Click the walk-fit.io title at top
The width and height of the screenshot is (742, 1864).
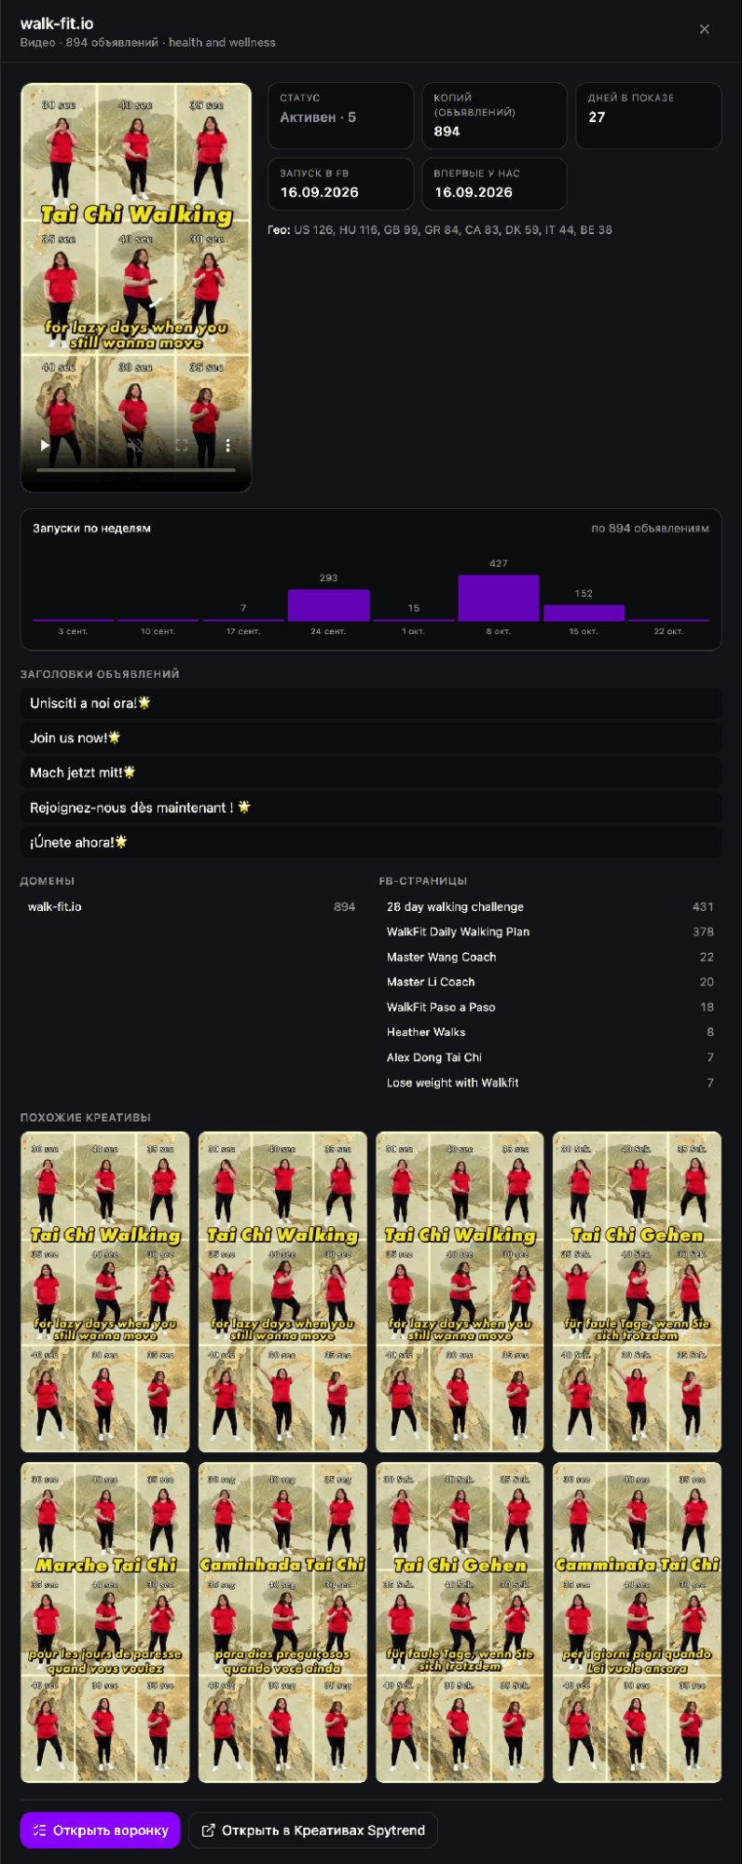click(x=57, y=23)
